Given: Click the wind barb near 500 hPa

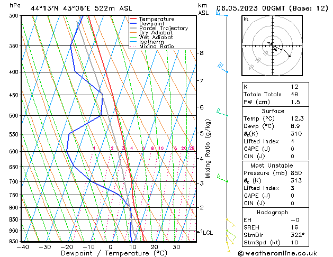Looking at the screenshot, I should pyautogui.click(x=221, y=112).
